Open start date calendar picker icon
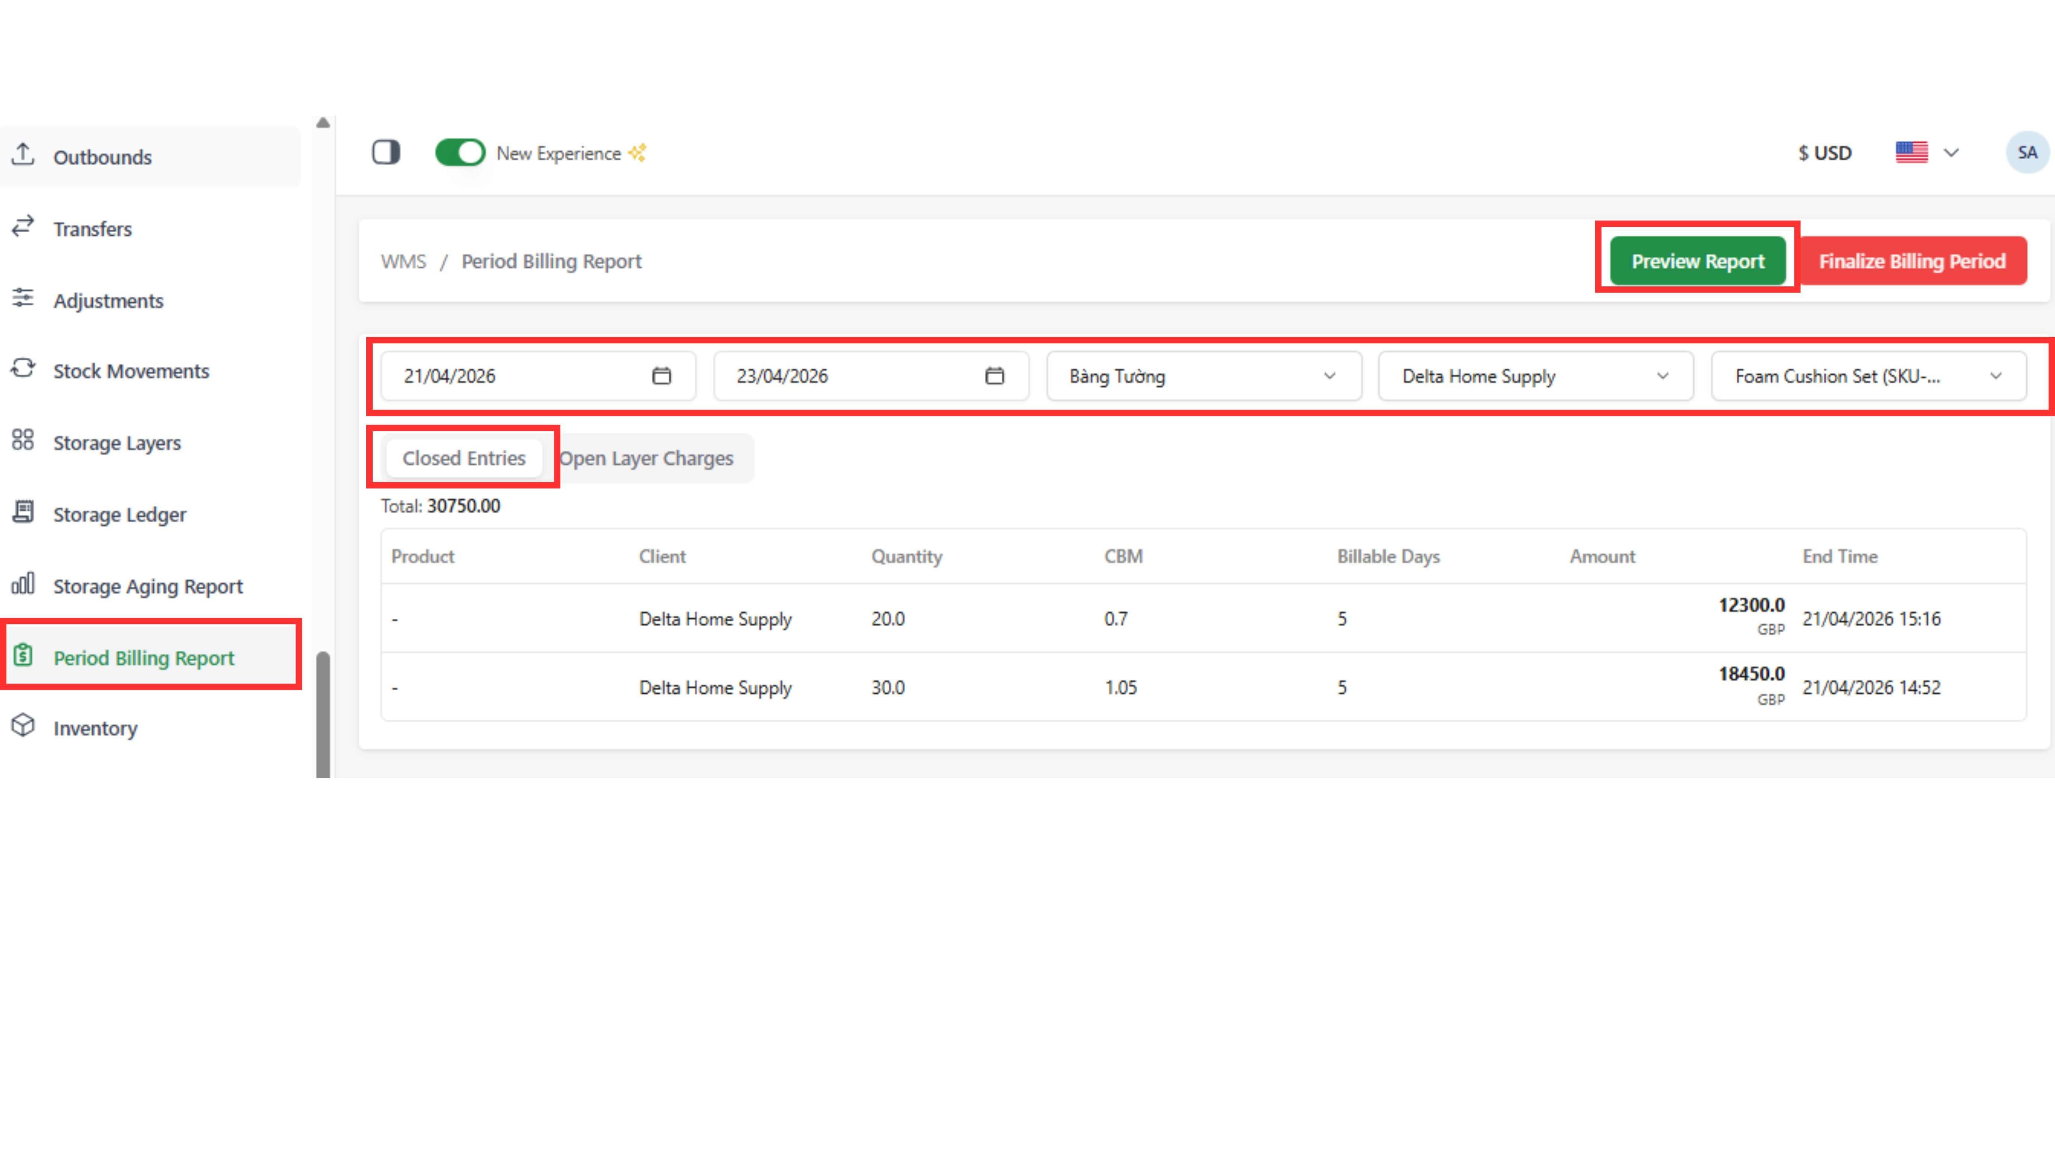The height and width of the screenshot is (1156, 2055). click(x=661, y=376)
